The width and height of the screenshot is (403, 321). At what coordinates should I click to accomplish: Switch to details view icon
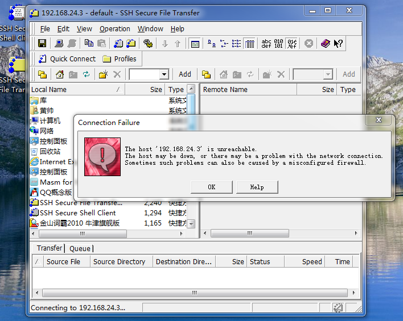coord(249,44)
